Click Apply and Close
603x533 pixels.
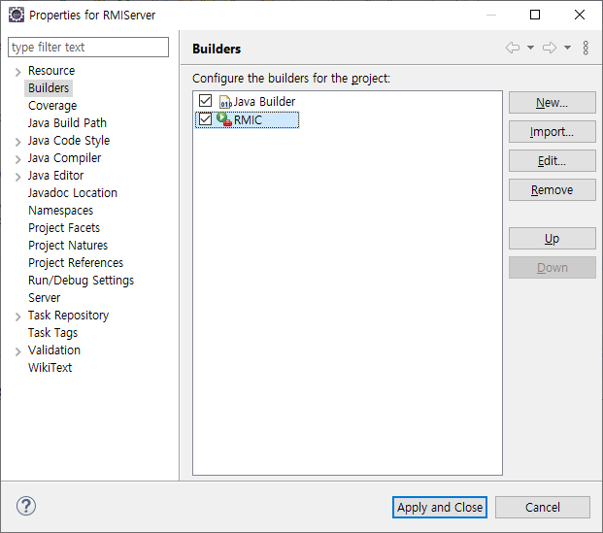coord(440,507)
